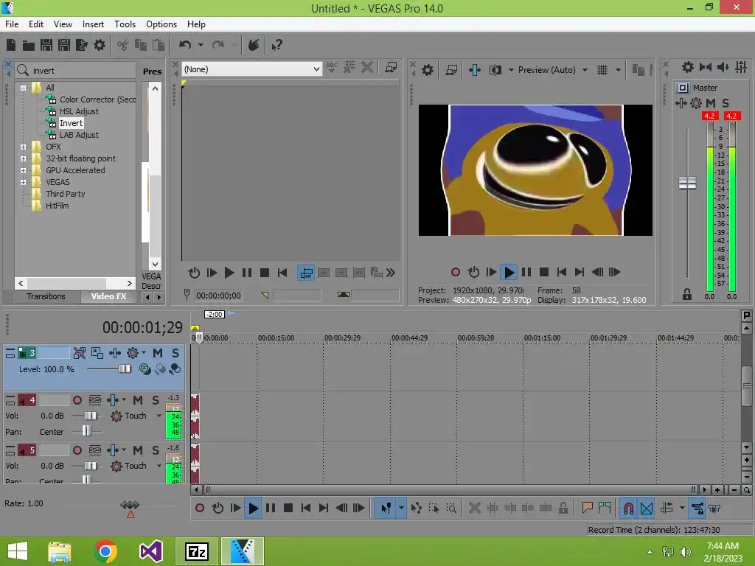755x566 pixels.
Task: Click the What's This help icon
Action: pyautogui.click(x=276, y=45)
